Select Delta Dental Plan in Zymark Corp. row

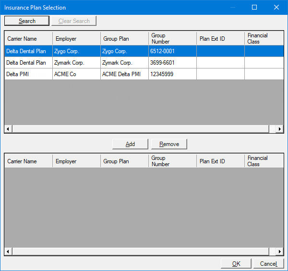(x=28, y=63)
